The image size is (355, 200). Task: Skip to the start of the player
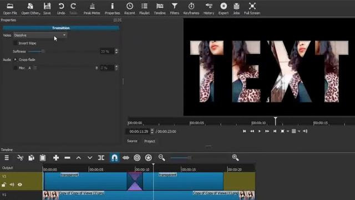[x=244, y=131]
